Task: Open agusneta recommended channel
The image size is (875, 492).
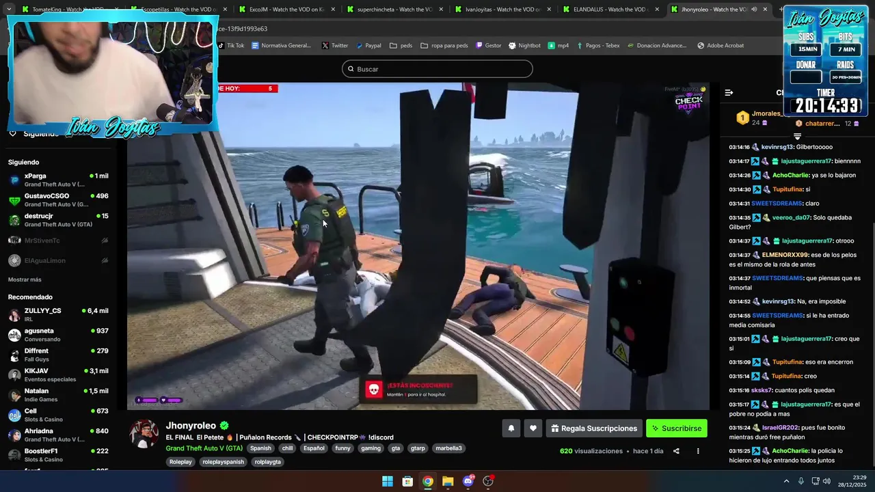Action: pos(58,335)
